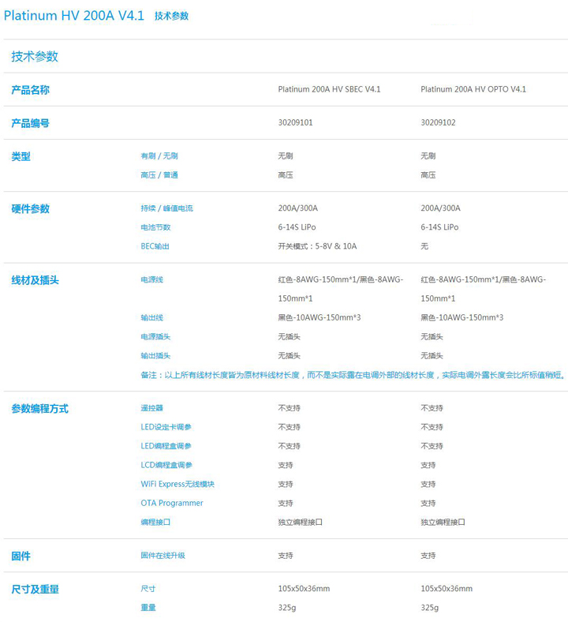This screenshot has width=568, height=622.
Task: Click the OTA Programmer label
Action: 171,503
